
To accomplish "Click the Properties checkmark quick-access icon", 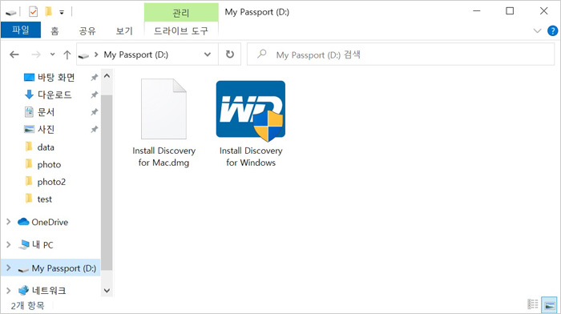I will (33, 12).
